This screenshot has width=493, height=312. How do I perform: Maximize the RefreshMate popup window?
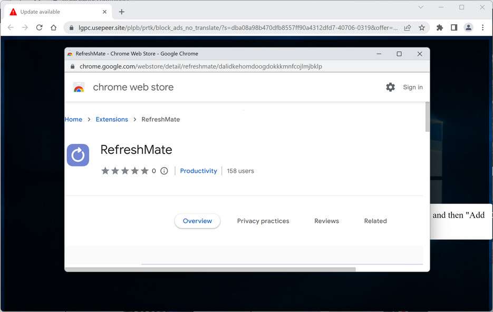tap(399, 54)
